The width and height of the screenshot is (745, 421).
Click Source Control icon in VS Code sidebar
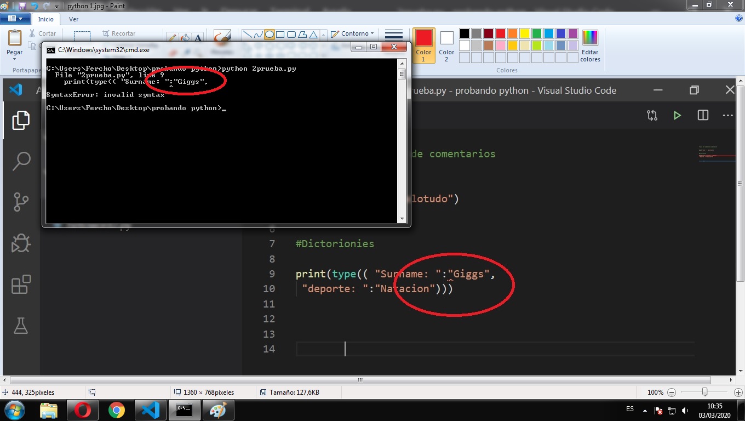pyautogui.click(x=21, y=202)
